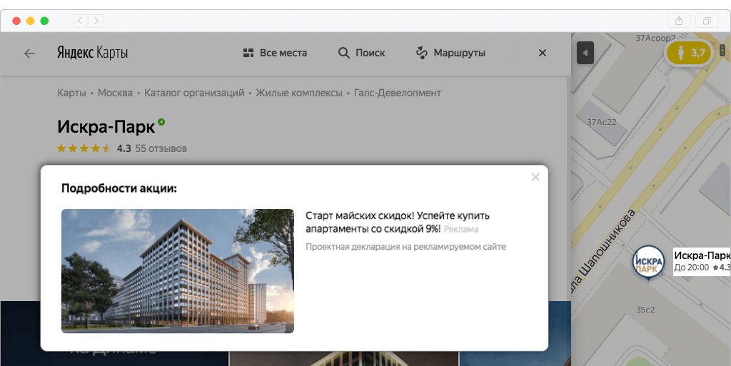Close the Подробности акции popup
Image resolution: width=731 pixels, height=366 pixels.
535,177
